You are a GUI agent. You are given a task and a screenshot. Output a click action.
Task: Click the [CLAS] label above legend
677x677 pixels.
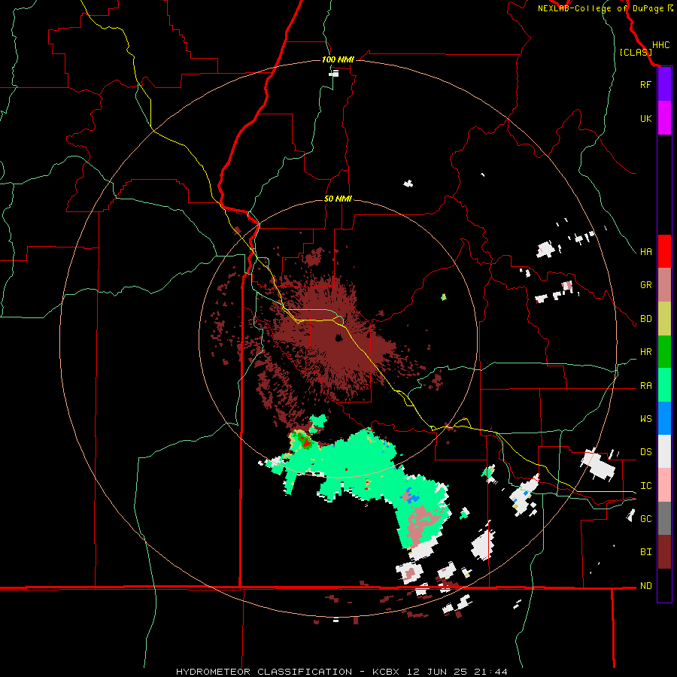coord(636,52)
